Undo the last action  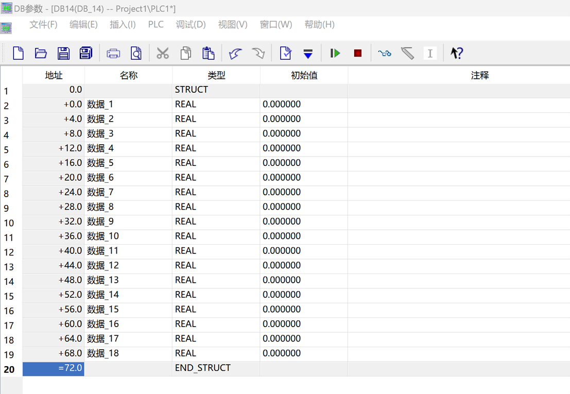click(x=235, y=54)
